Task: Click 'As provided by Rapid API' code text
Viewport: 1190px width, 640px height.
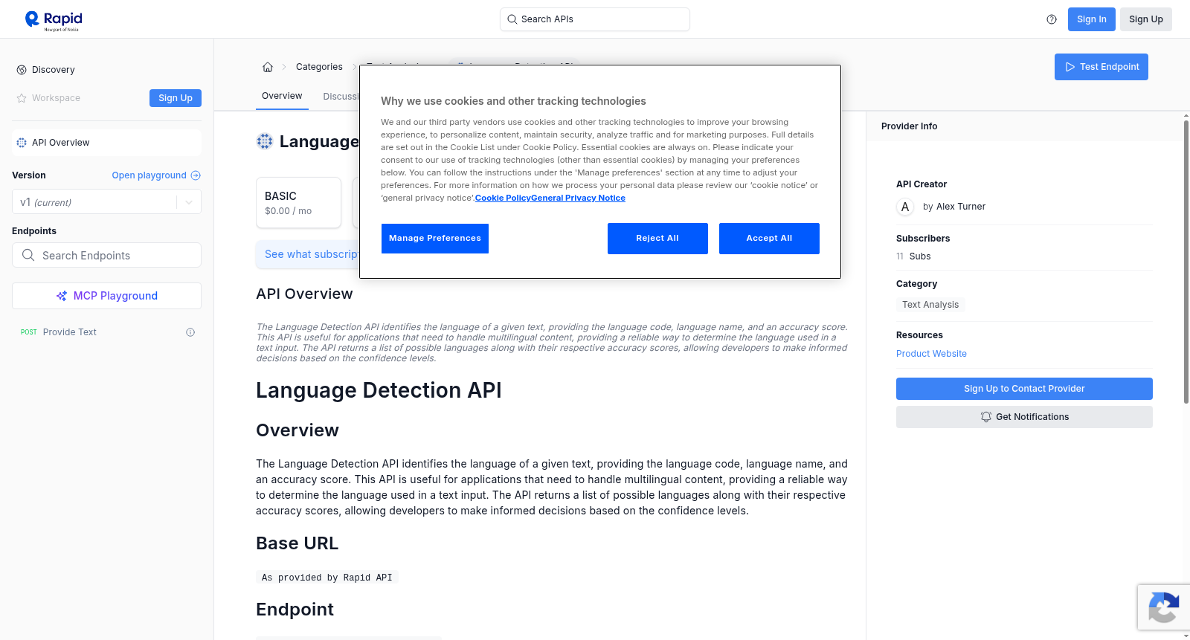Action: point(327,578)
